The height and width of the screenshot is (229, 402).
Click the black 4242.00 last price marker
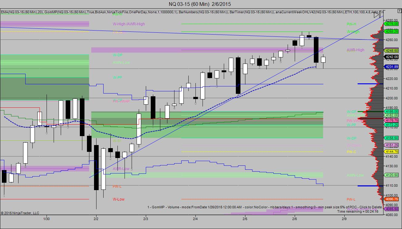point(392,57)
